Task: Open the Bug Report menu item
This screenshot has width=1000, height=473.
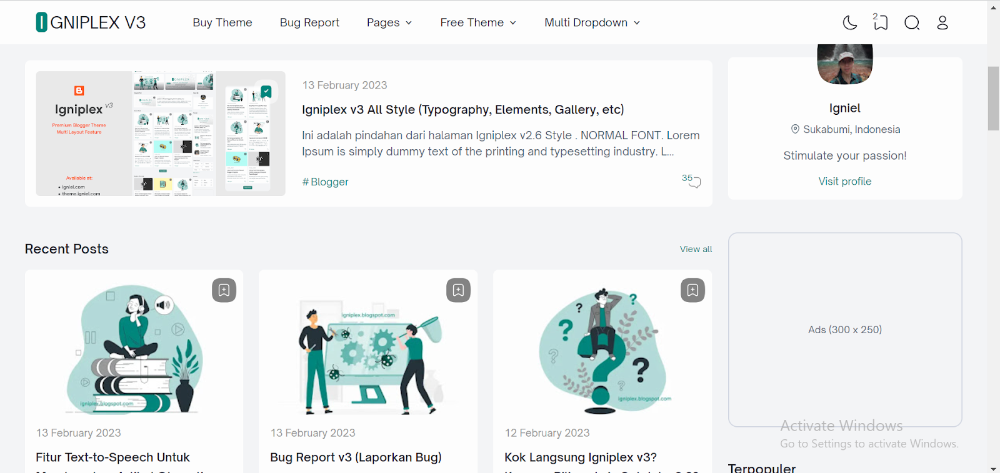Action: [309, 22]
